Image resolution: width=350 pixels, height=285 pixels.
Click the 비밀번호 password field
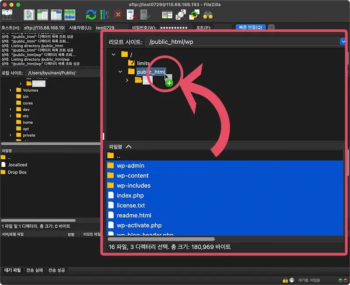tap(175, 27)
